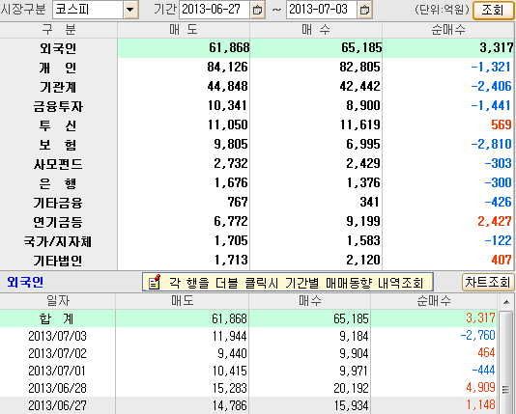516x414 pixels.
Task: Click 보험 net buying value -2,810
Action: (491, 145)
